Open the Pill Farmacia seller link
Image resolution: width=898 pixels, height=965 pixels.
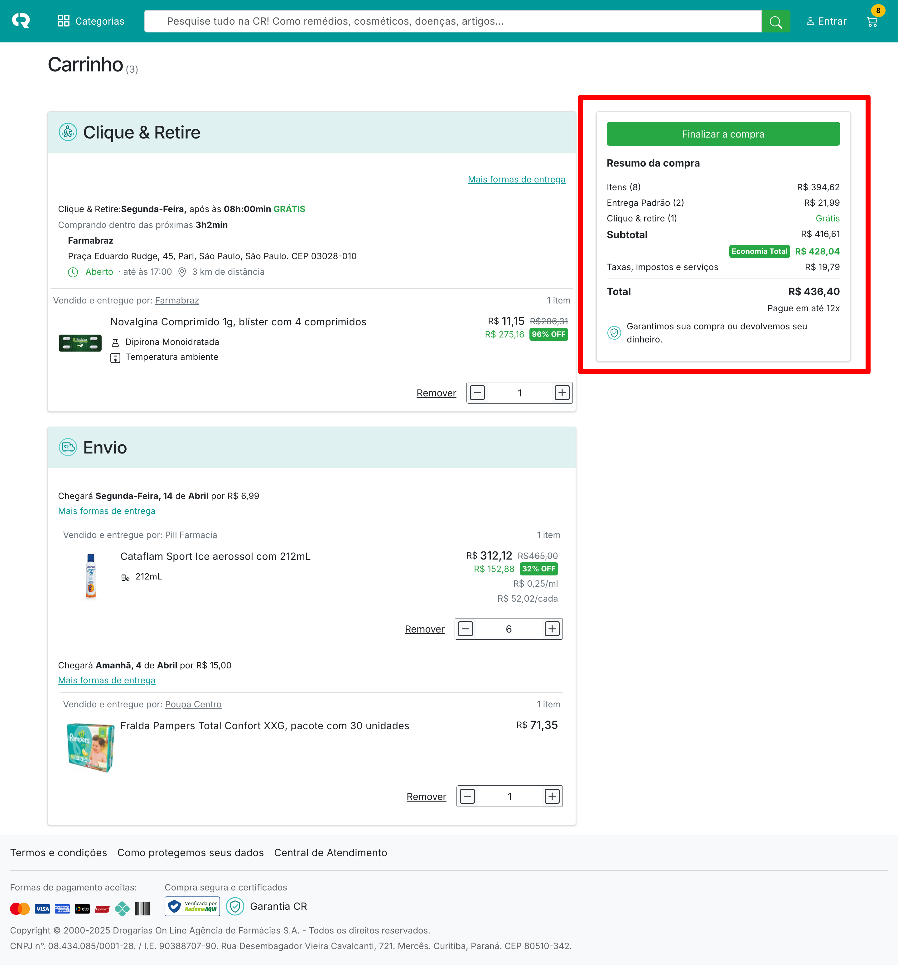tap(191, 535)
